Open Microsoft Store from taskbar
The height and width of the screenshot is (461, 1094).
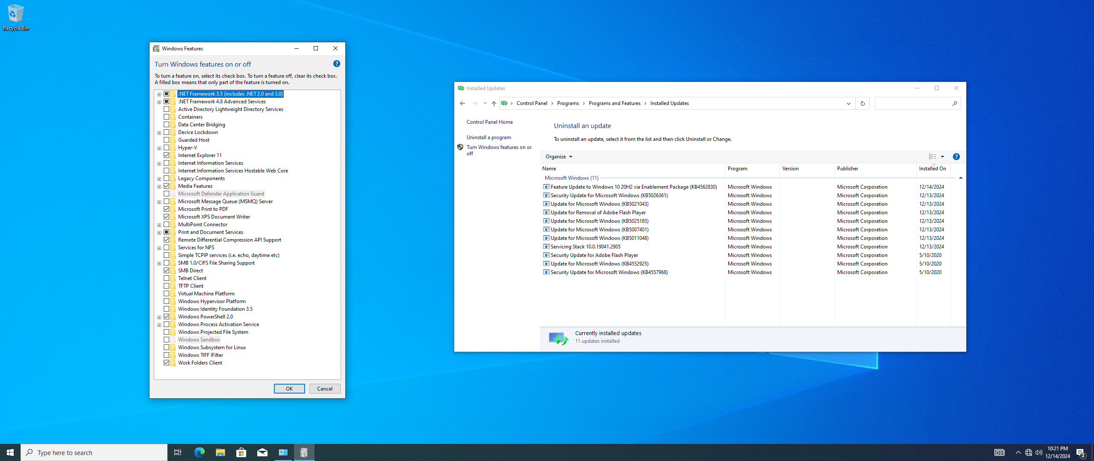tap(241, 452)
